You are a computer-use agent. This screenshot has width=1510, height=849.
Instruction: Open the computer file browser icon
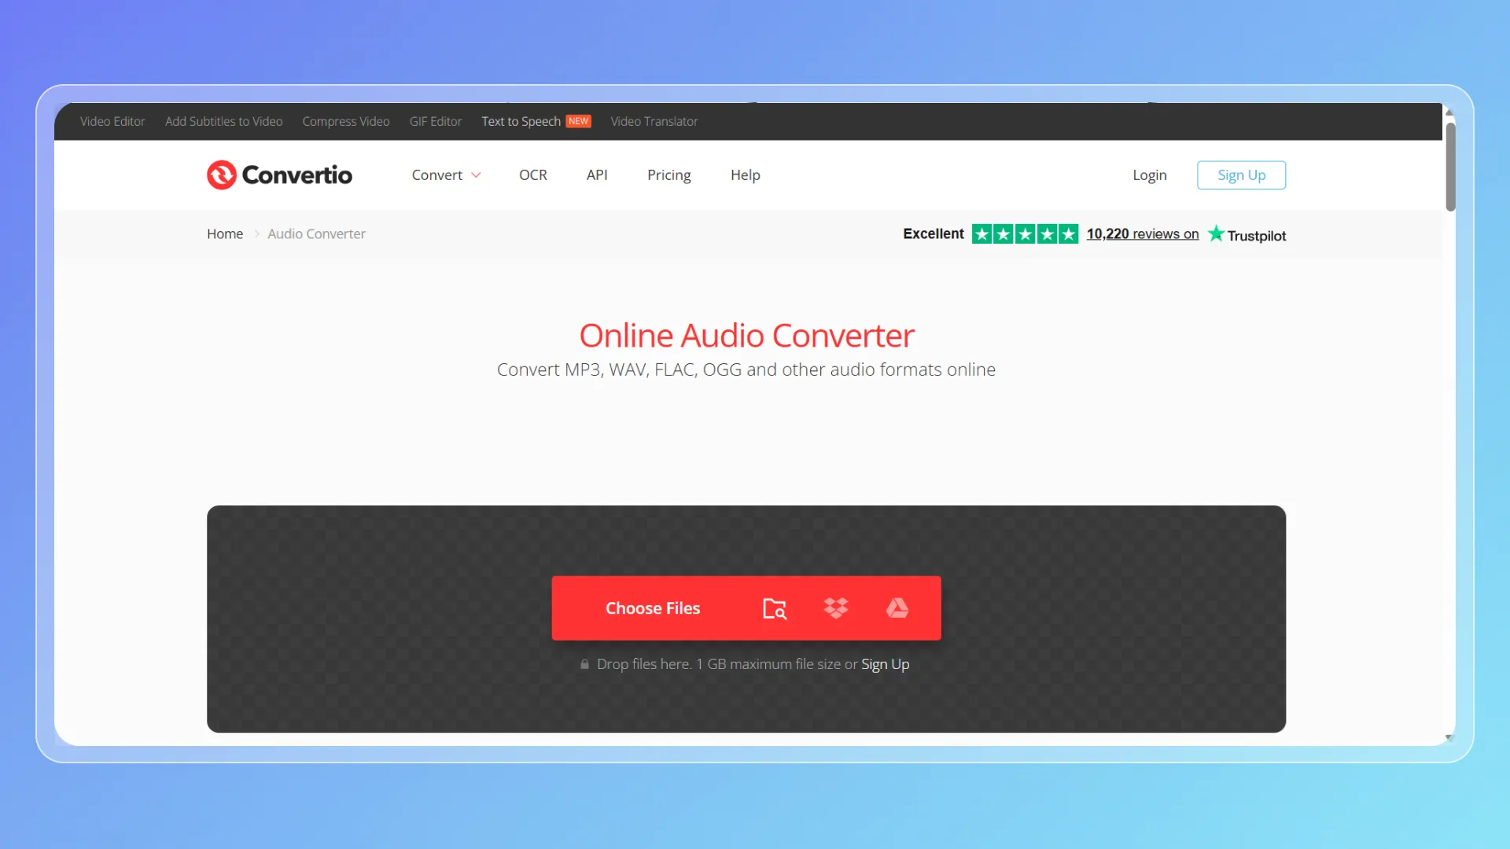(x=775, y=608)
